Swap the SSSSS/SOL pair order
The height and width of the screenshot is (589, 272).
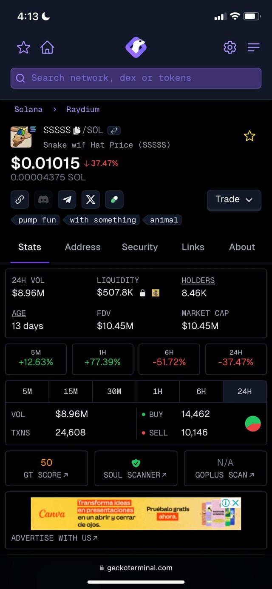pos(114,130)
